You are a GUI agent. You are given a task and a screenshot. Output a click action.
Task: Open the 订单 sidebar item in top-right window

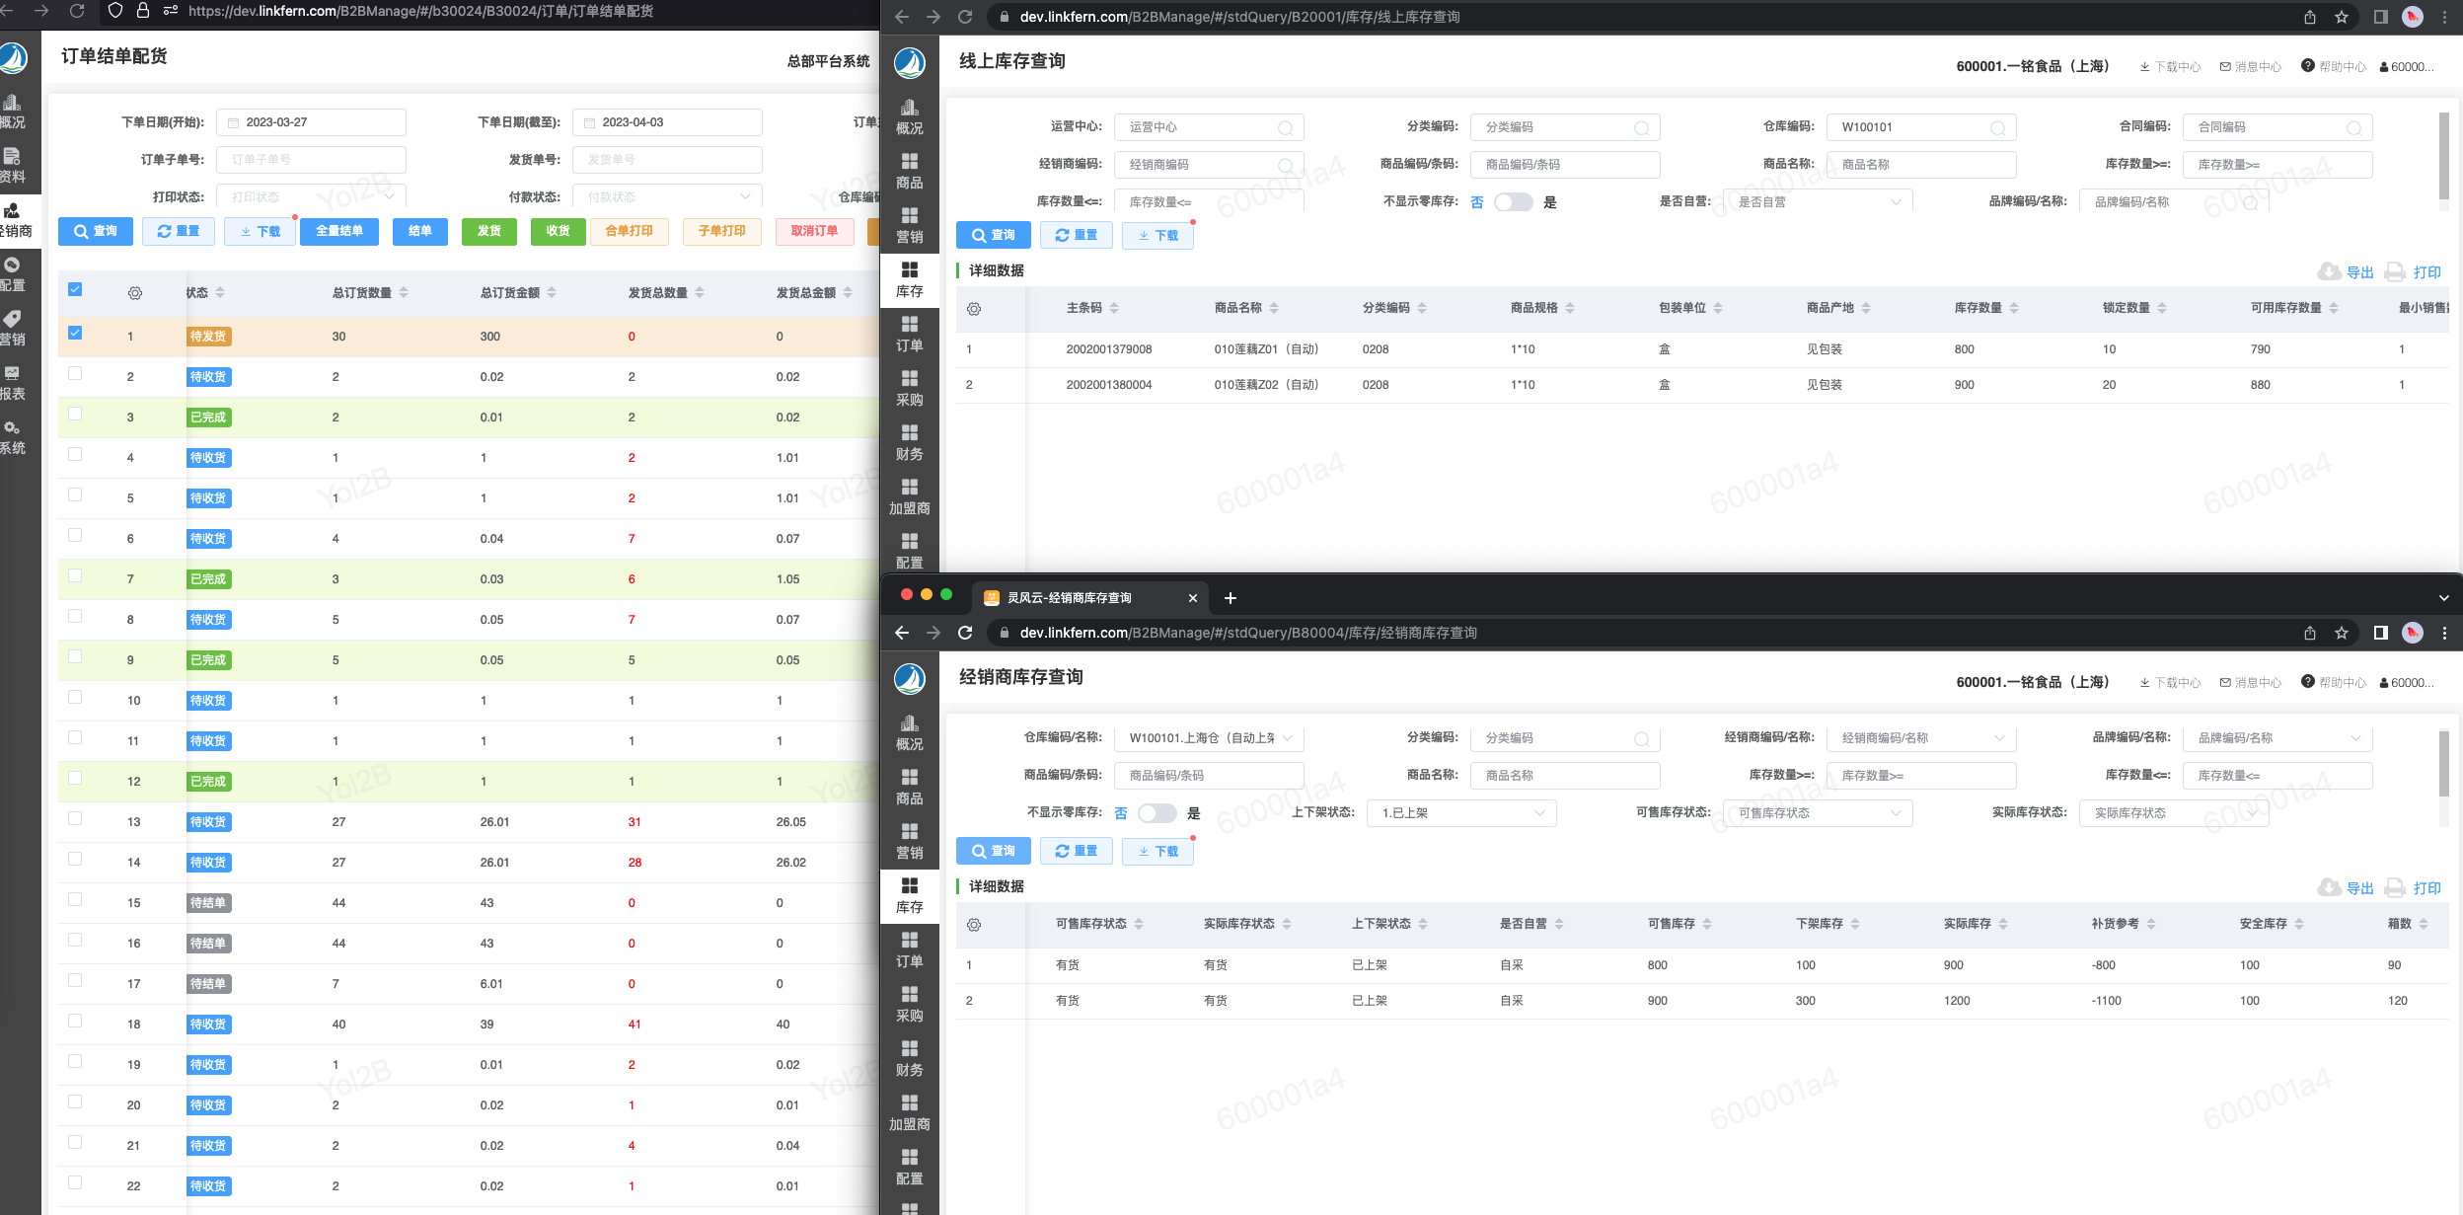tap(909, 333)
